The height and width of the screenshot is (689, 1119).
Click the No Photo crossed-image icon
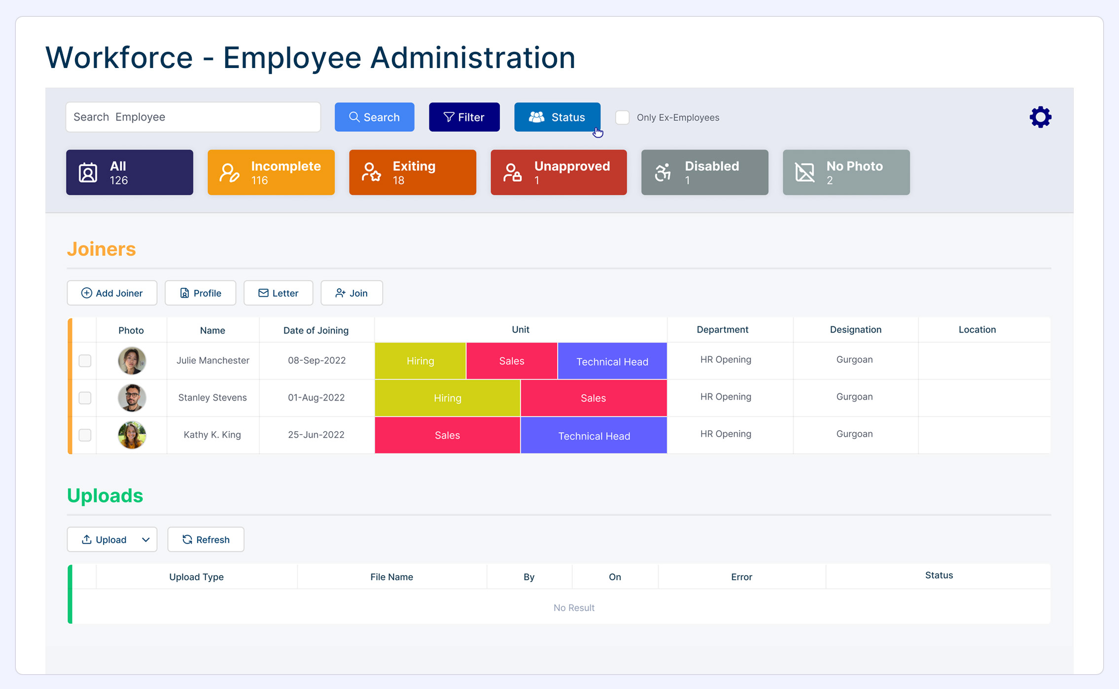[804, 173]
